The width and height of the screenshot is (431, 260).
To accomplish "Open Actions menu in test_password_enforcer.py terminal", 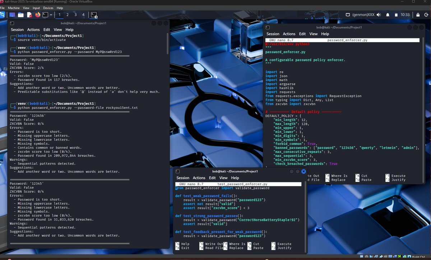I will pos(199,178).
